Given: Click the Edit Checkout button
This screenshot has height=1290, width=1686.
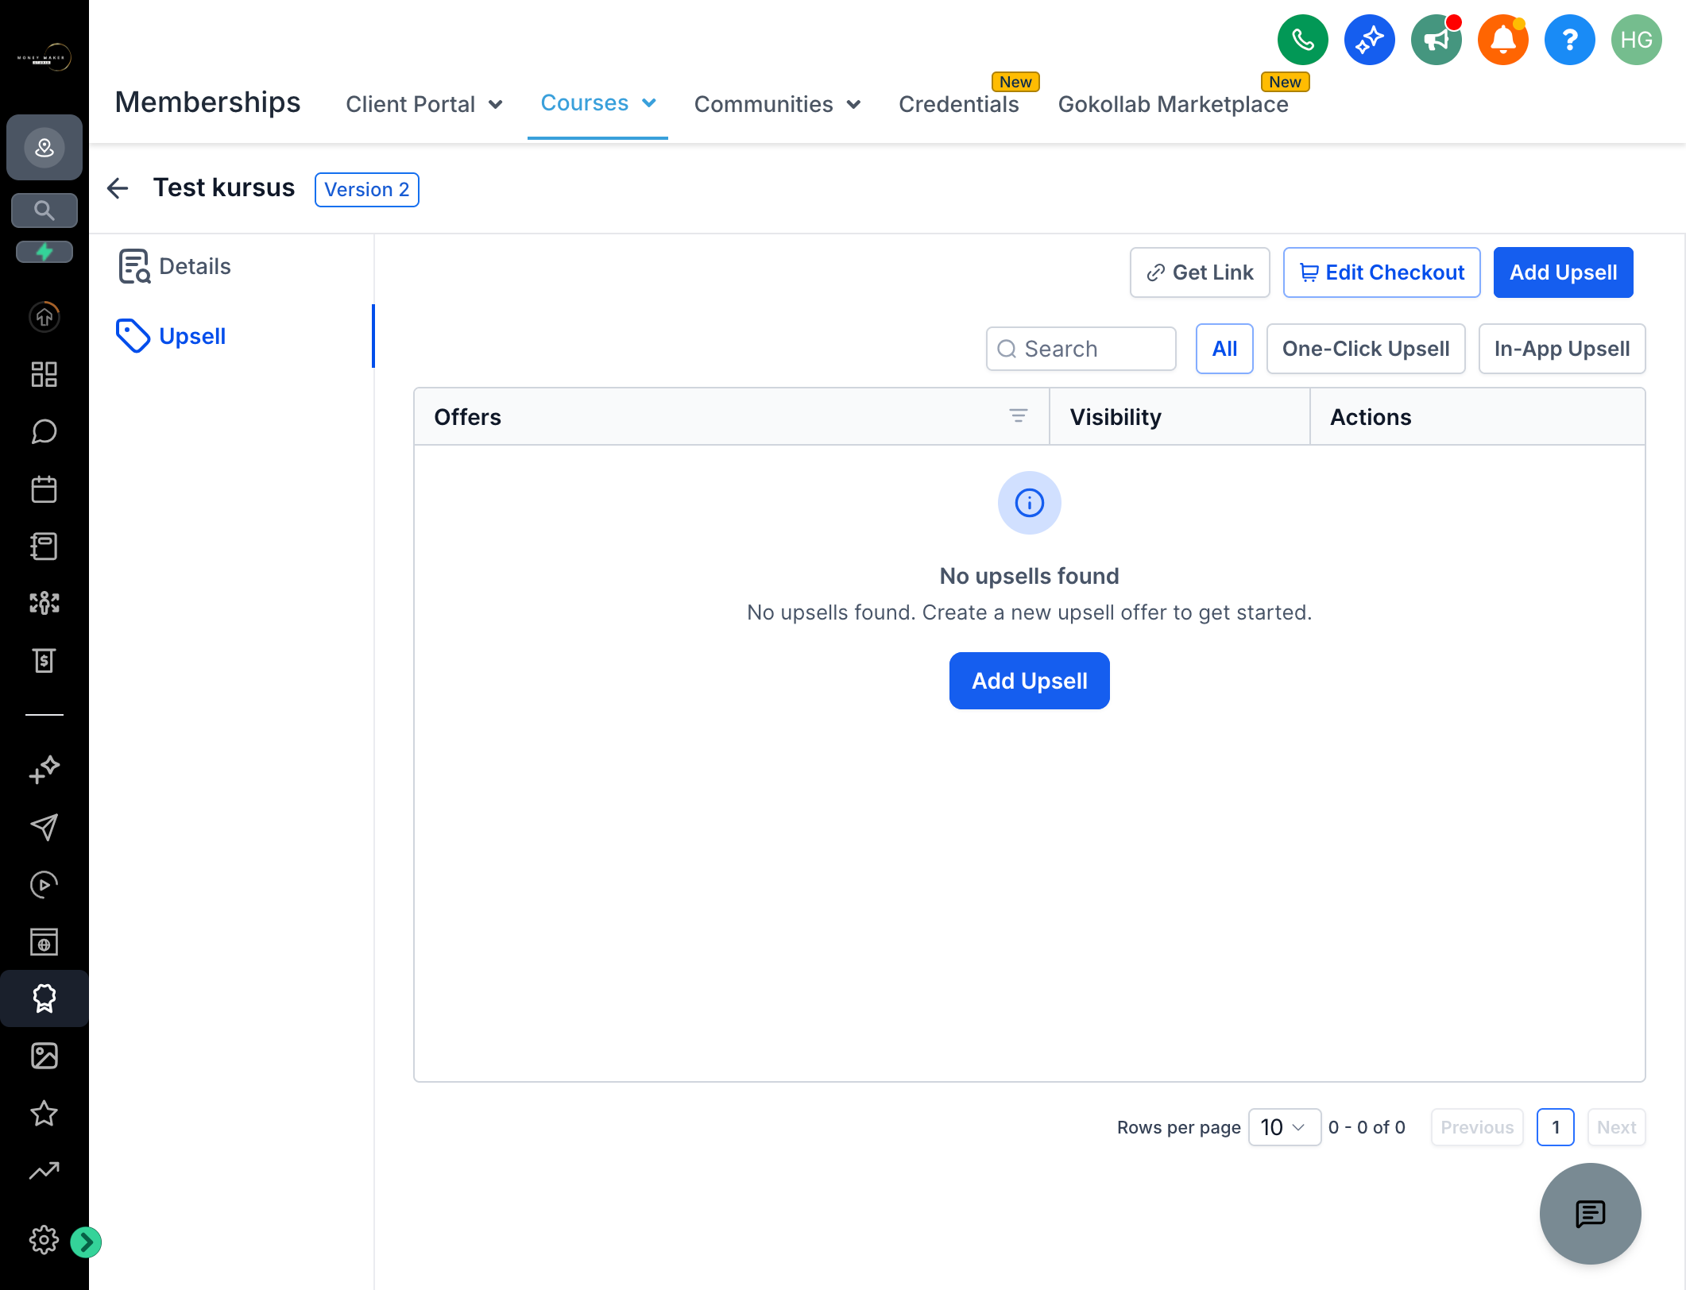Looking at the screenshot, I should (1382, 272).
